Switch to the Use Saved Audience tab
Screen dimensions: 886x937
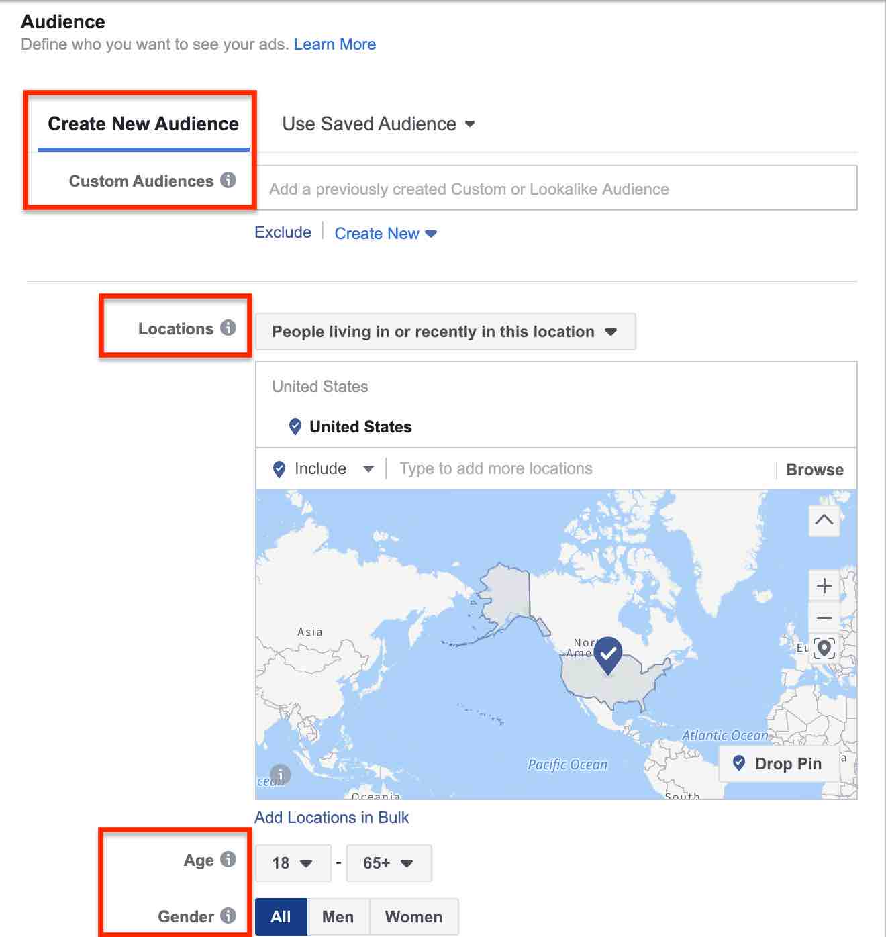tap(377, 124)
